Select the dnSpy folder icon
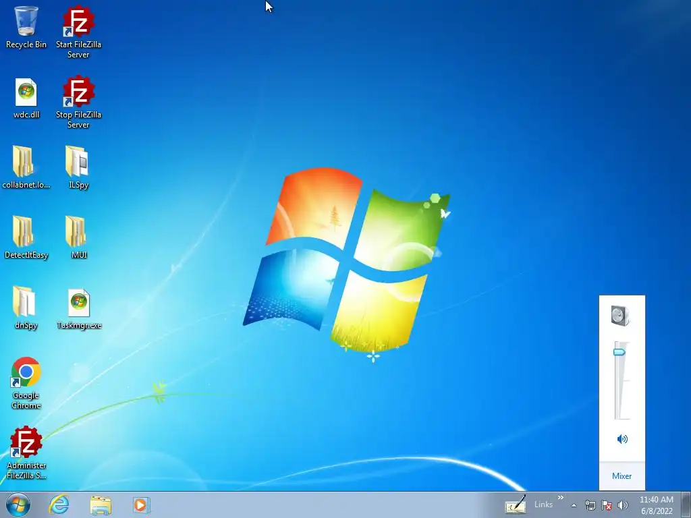The image size is (691, 518). click(26, 308)
